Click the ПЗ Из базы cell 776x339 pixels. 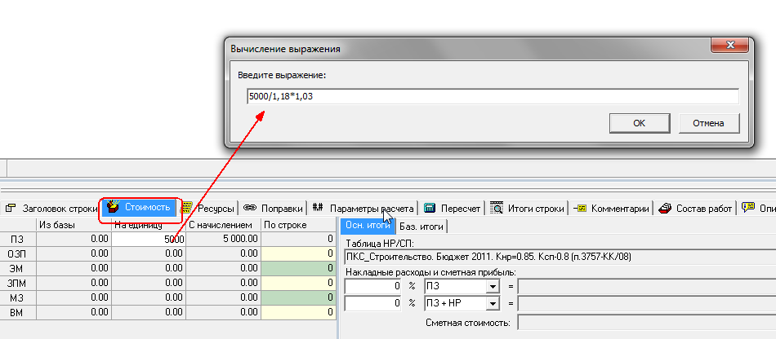click(x=74, y=239)
